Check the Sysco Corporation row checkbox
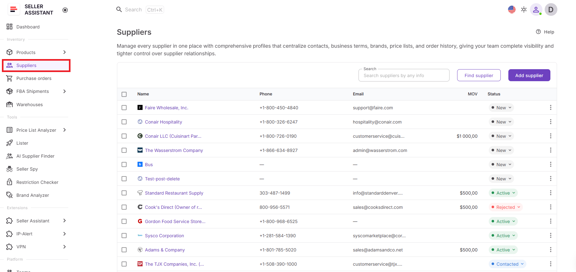 click(124, 236)
